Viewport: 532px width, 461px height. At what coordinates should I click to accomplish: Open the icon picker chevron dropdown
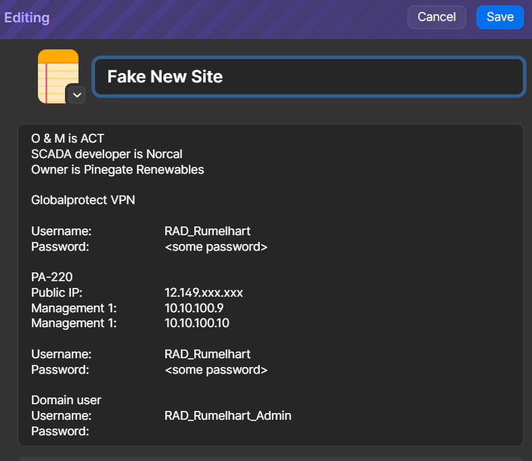(x=76, y=95)
